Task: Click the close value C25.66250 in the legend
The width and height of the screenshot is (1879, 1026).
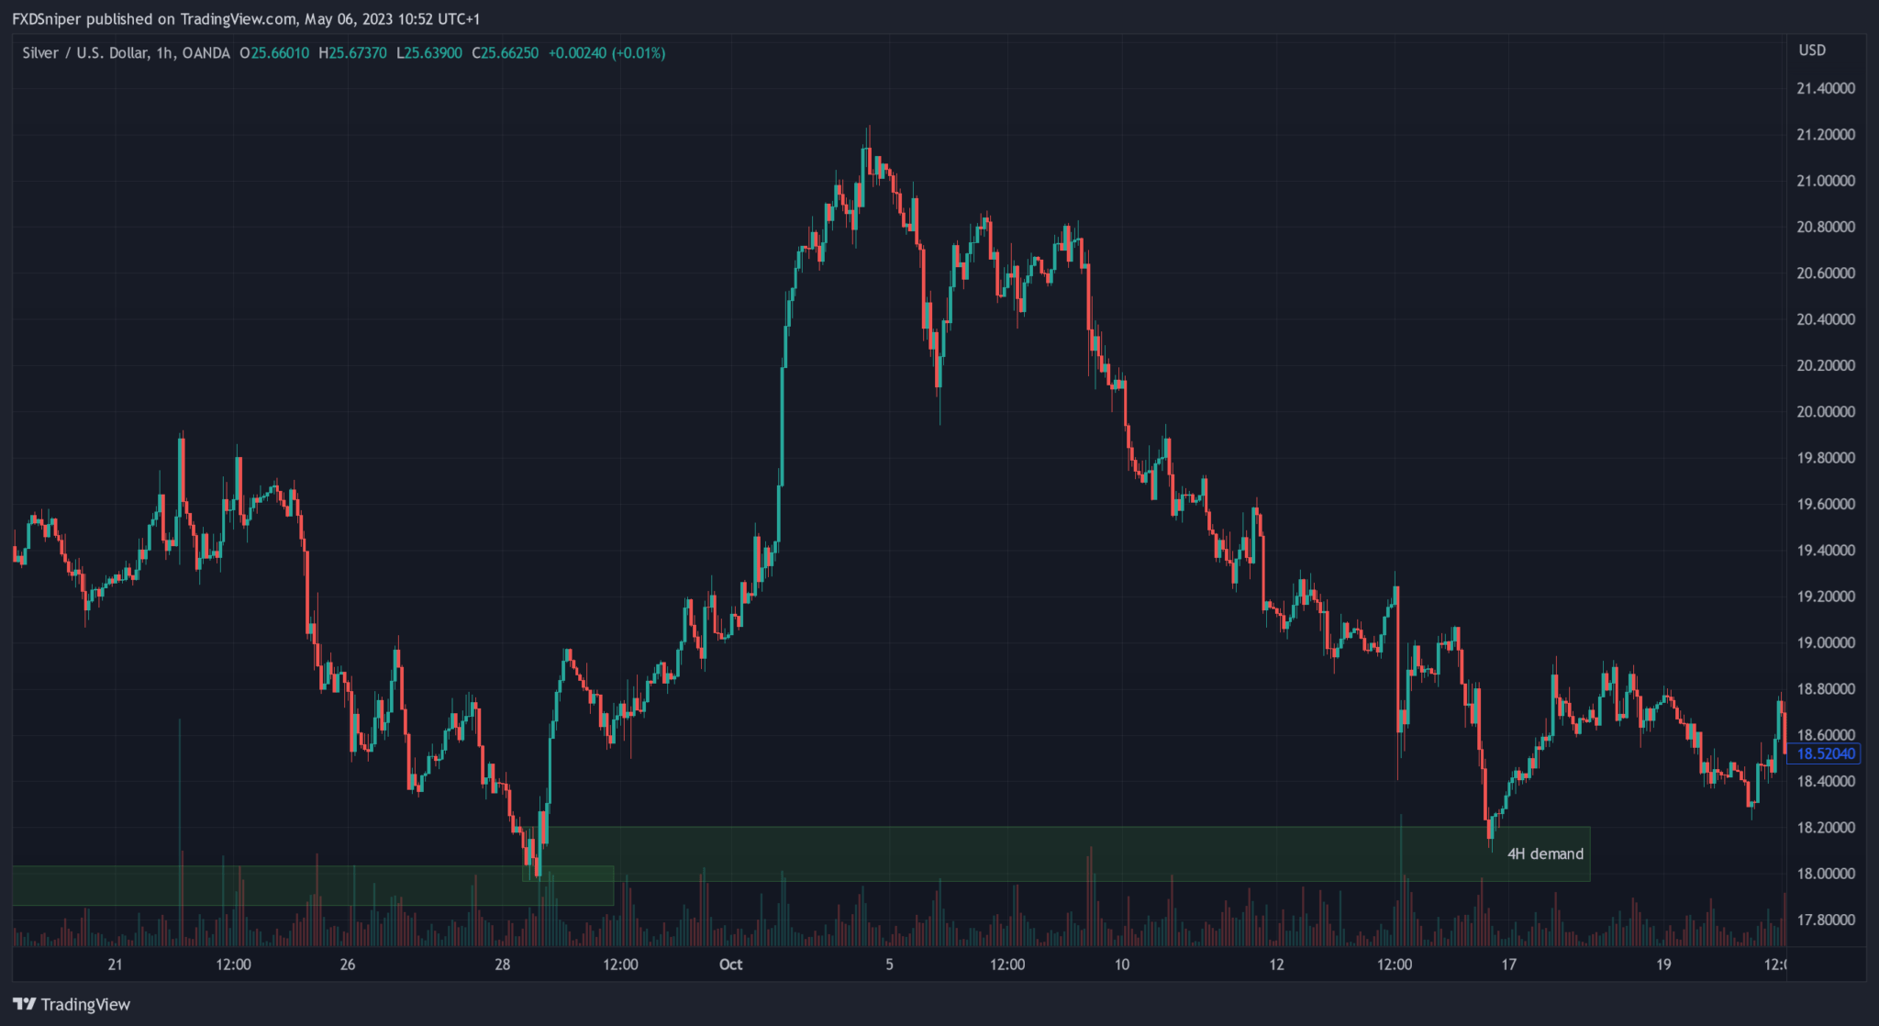Action: click(504, 52)
